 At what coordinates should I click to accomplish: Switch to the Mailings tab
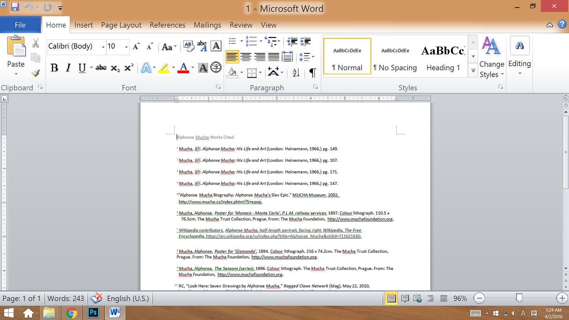[207, 25]
